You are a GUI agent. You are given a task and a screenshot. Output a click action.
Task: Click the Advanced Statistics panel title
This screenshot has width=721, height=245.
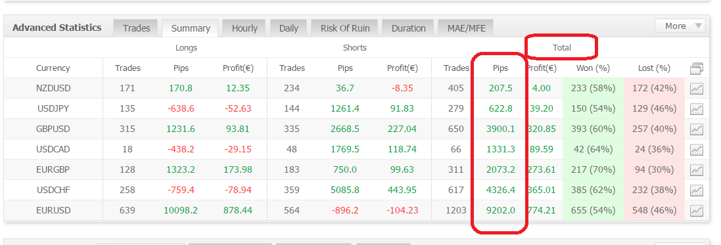point(57,28)
